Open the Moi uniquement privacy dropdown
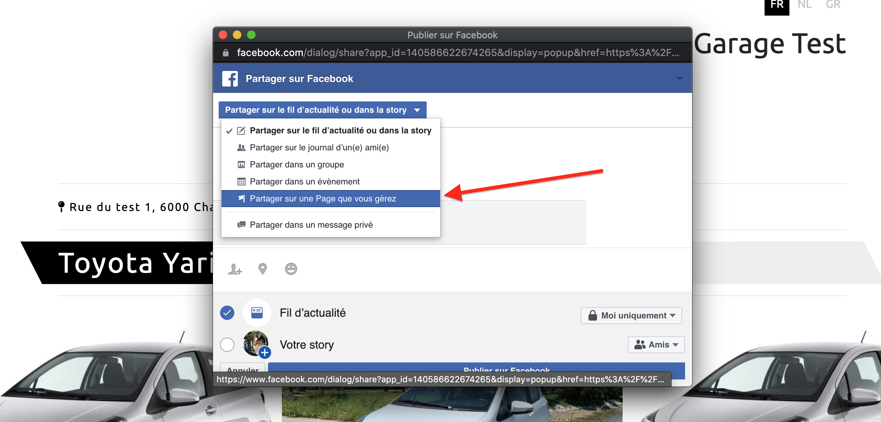 click(631, 316)
